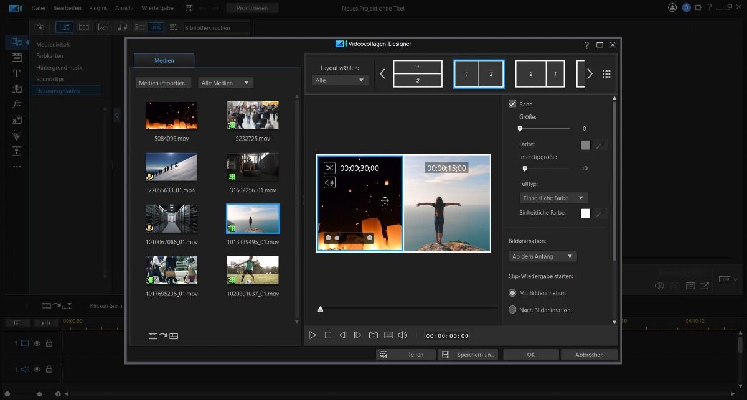This screenshot has width=747, height=400.
Task: Open the help question mark icon
Action: 586,45
